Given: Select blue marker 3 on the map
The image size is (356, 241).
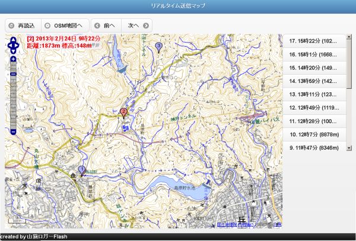Looking at the screenshot, I should tap(158, 46).
